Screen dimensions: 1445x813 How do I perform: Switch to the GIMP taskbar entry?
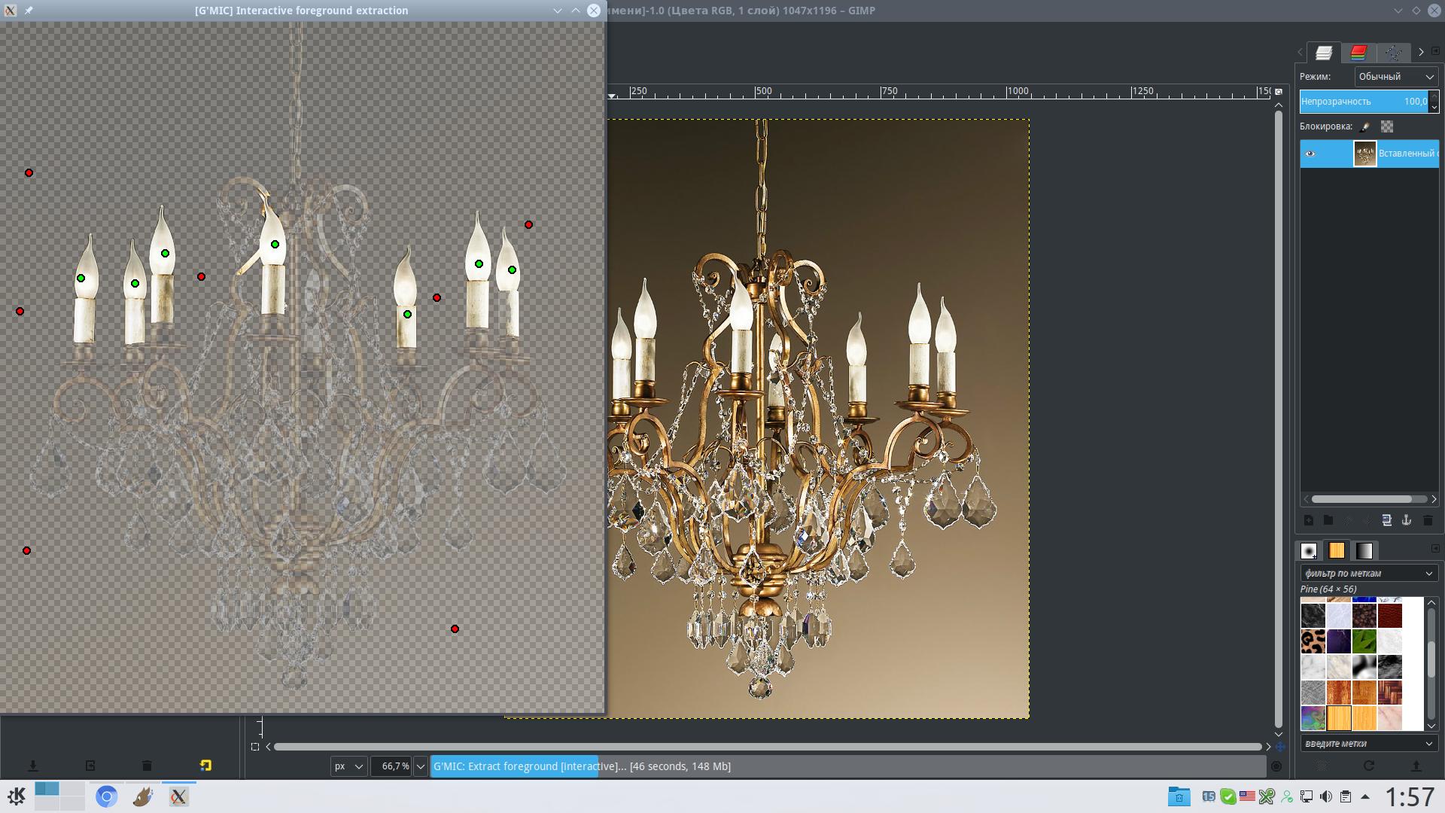pos(142,796)
